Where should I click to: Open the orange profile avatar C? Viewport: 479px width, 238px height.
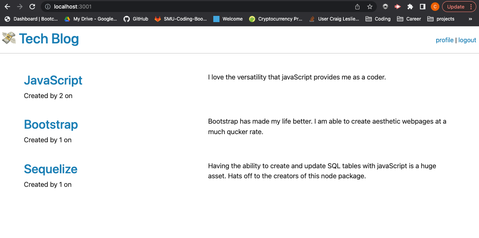click(x=435, y=7)
